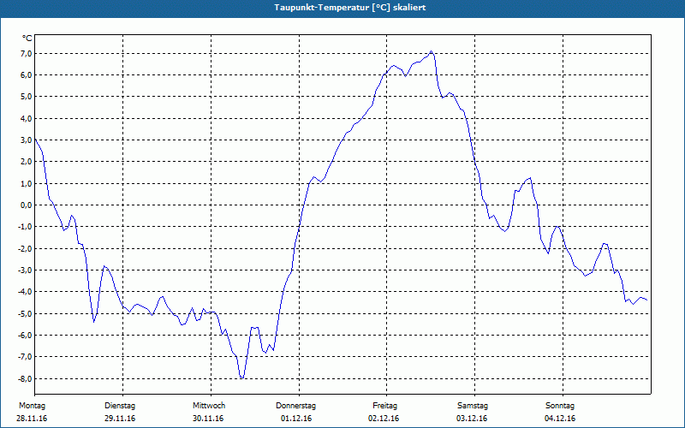Screen dimensions: 685x428
Task: Click the Donnerstag day label
Action: coord(295,406)
